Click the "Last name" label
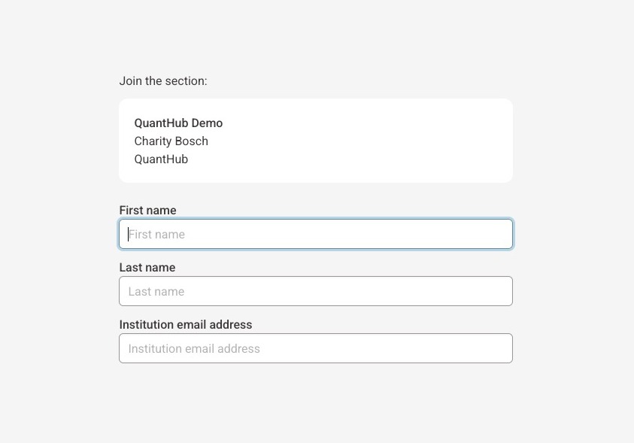634x443 pixels. 147,268
